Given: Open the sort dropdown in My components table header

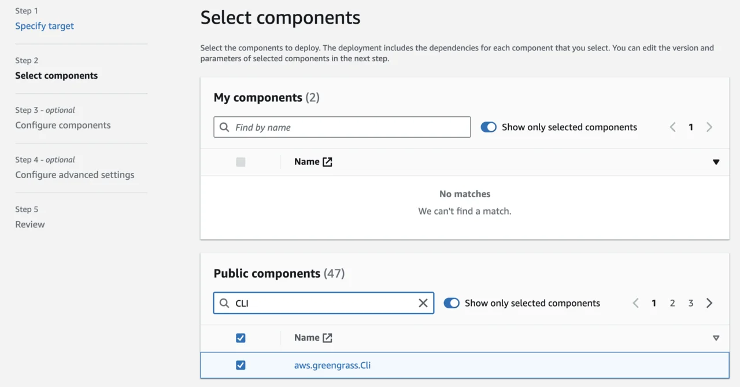Looking at the screenshot, I should (716, 163).
